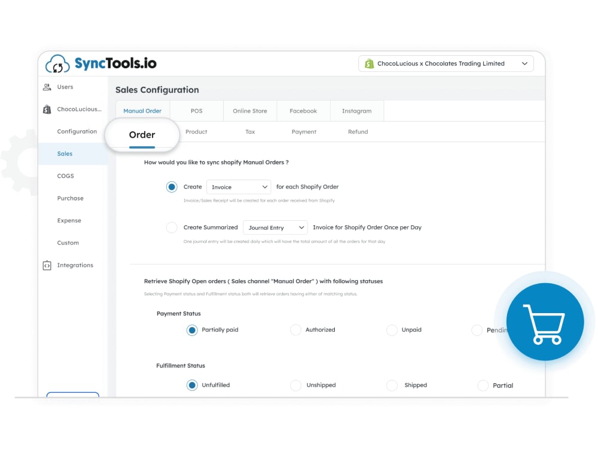The width and height of the screenshot is (598, 449).
Task: Click 'How would you like to sync' question text
Action: [216, 162]
